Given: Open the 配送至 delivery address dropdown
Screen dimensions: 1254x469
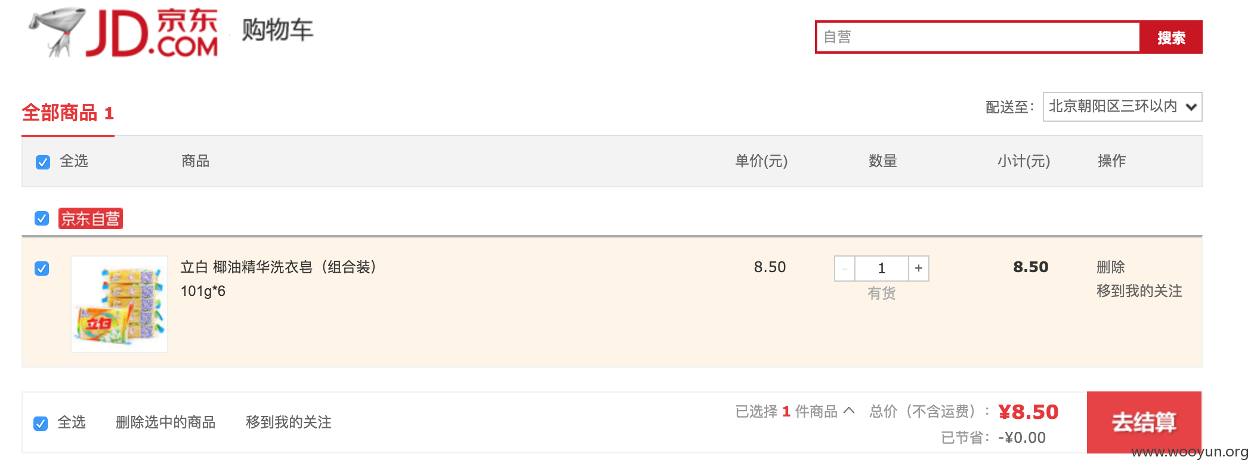Looking at the screenshot, I should [x=1122, y=107].
